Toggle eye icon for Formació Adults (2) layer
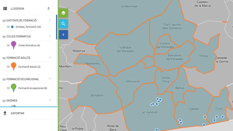233x131 pixels. click(x=8, y=67)
